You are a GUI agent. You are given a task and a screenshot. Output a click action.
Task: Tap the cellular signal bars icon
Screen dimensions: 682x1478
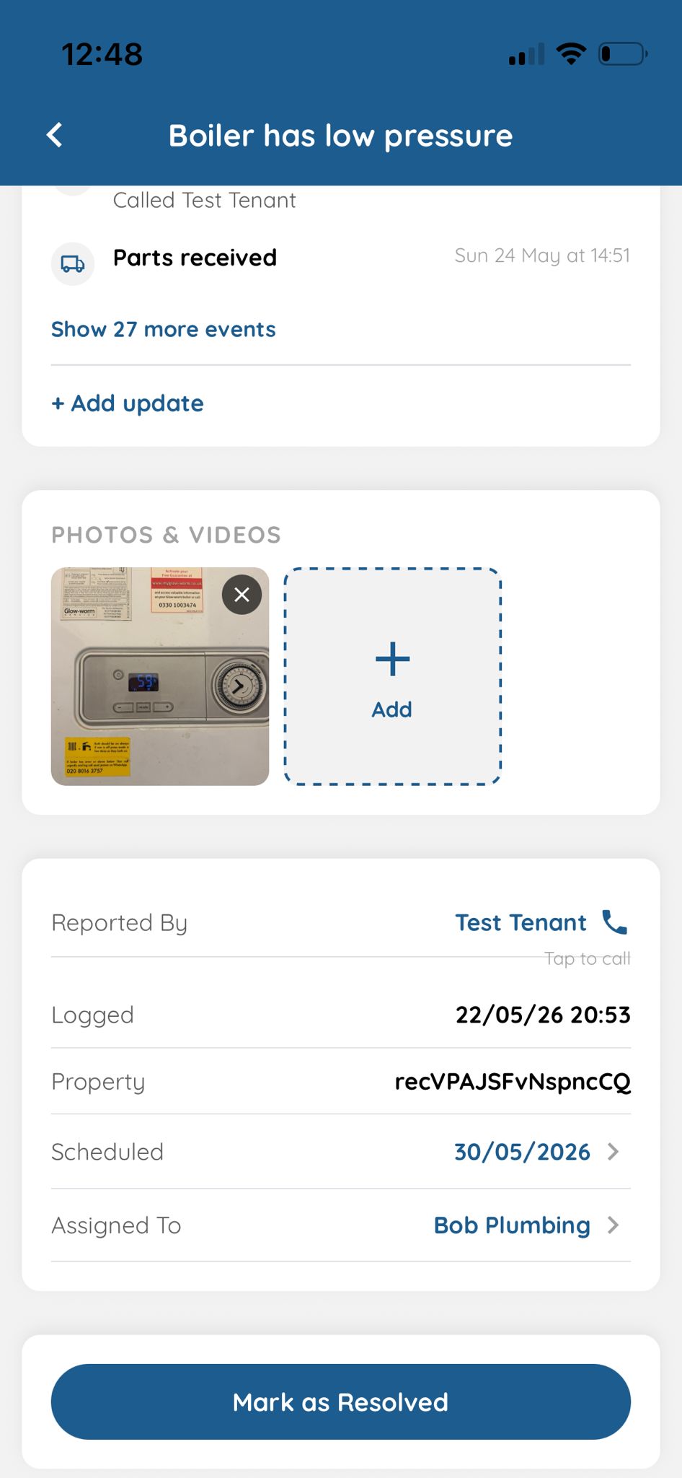click(526, 54)
